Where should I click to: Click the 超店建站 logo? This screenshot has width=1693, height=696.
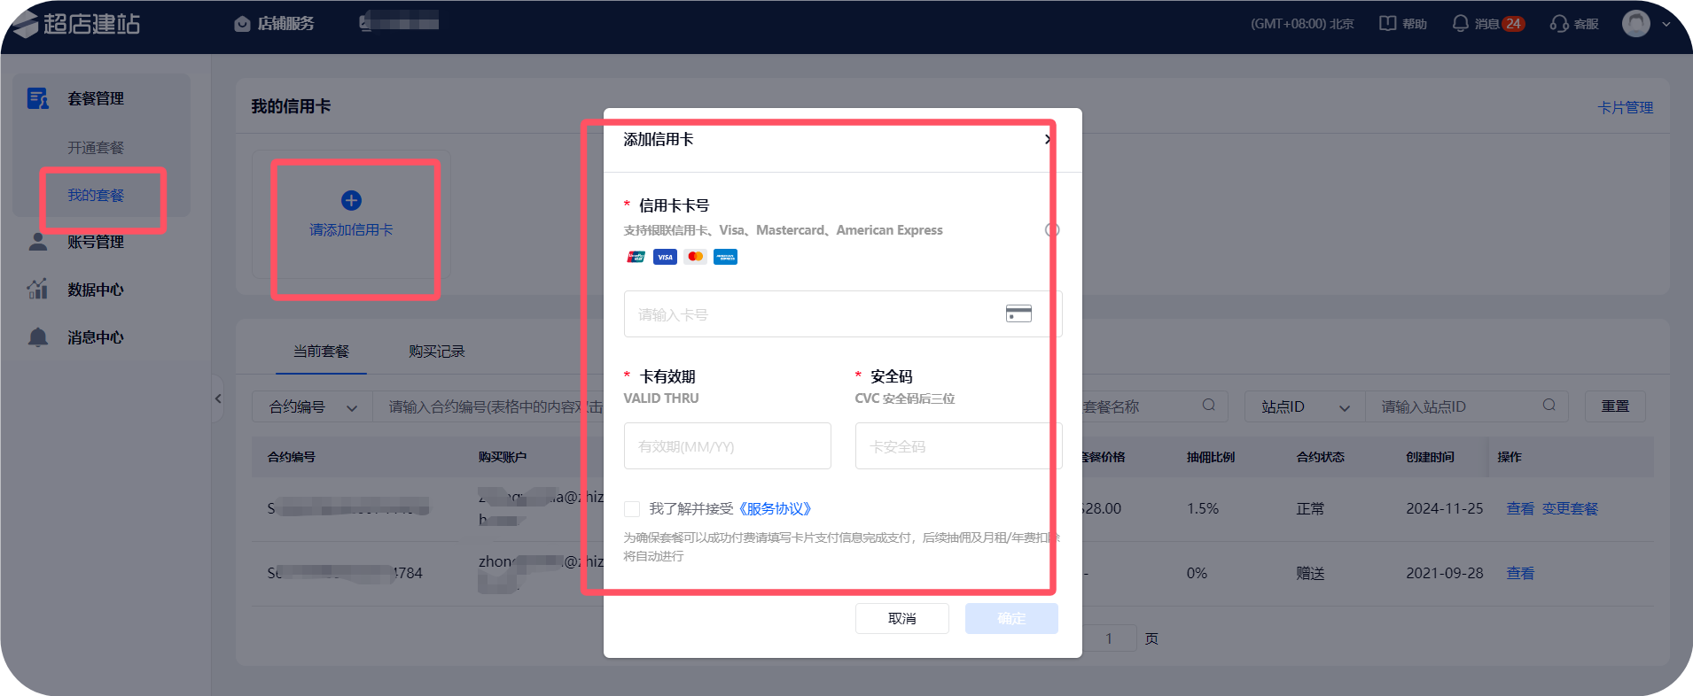point(77,24)
